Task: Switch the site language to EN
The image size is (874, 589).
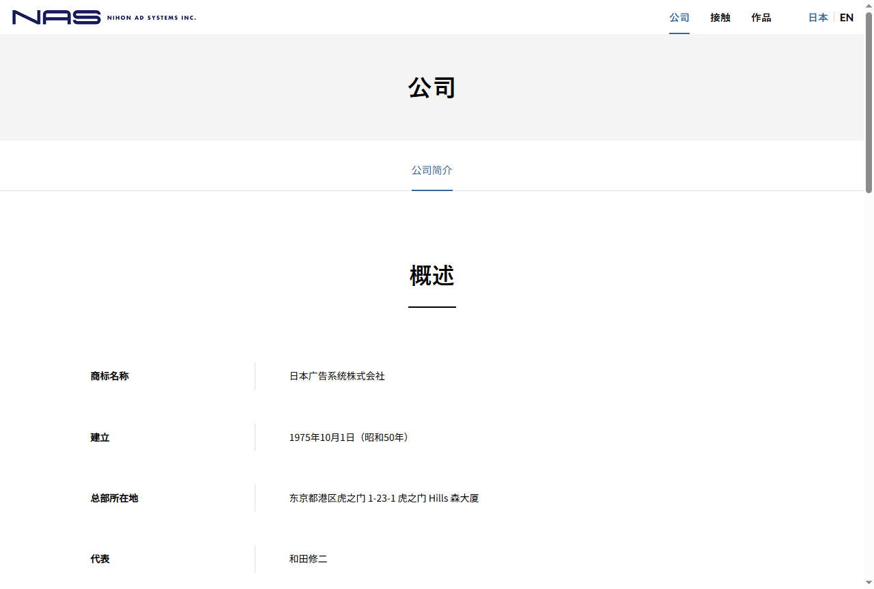Action: [x=846, y=17]
